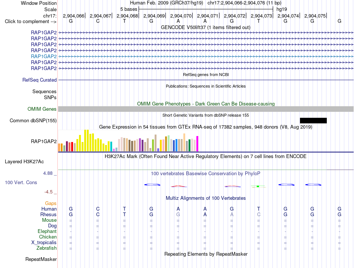
Task: Click the GENCODE V50lift37 track title
Action: pyautogui.click(x=206, y=28)
